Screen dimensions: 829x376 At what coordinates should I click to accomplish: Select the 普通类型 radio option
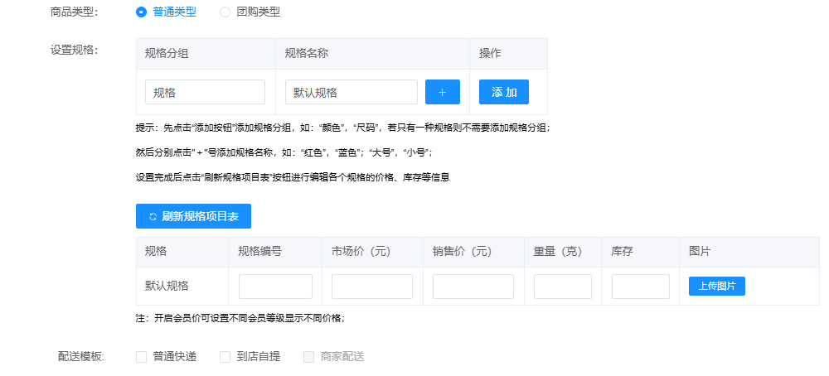click(142, 12)
